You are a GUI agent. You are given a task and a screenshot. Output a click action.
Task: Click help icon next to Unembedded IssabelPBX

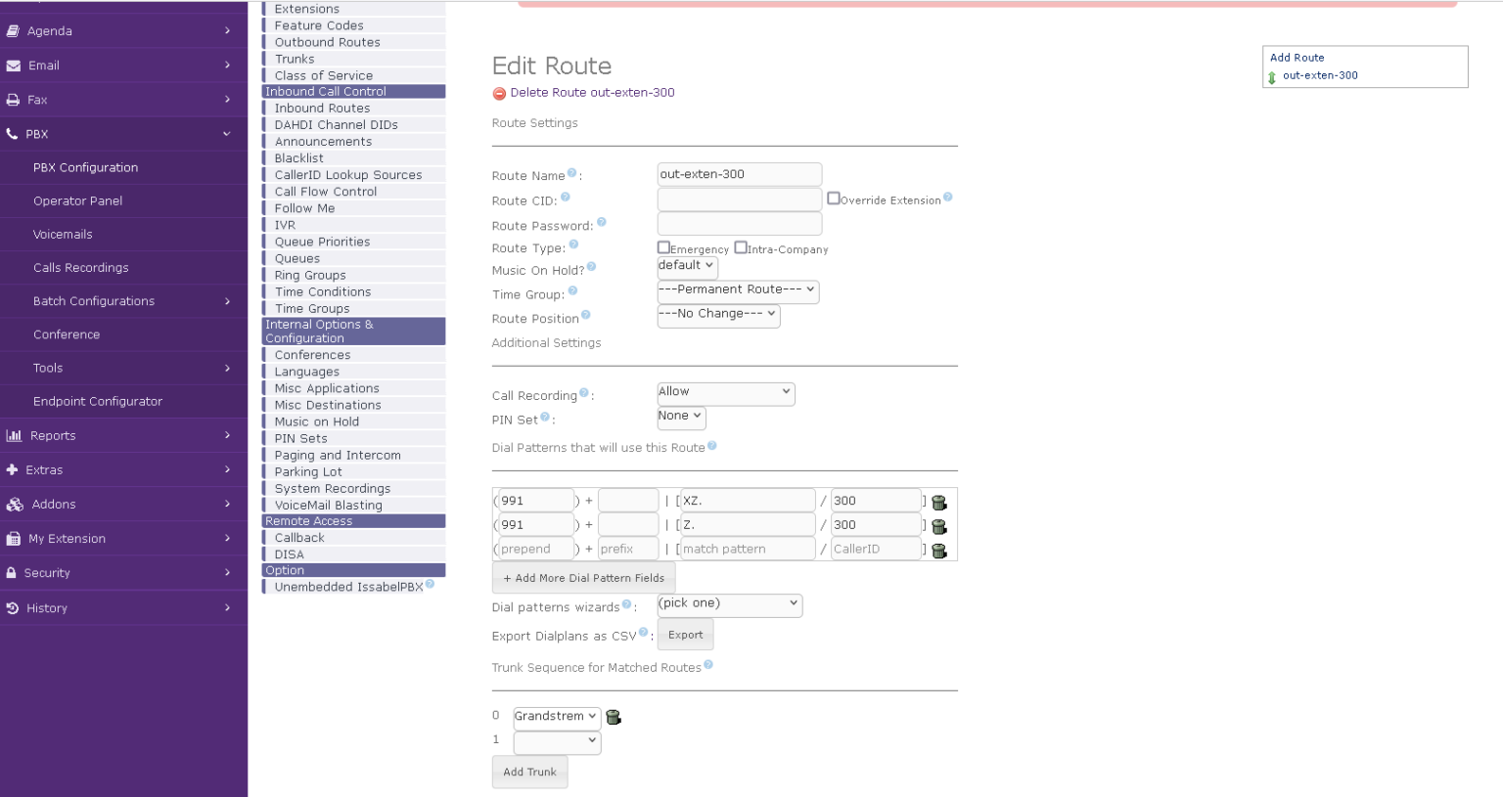(x=430, y=585)
